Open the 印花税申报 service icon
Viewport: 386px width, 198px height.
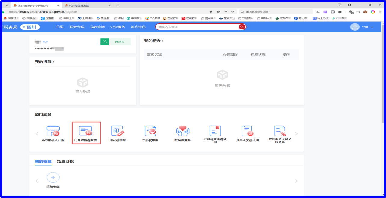[x=118, y=131]
